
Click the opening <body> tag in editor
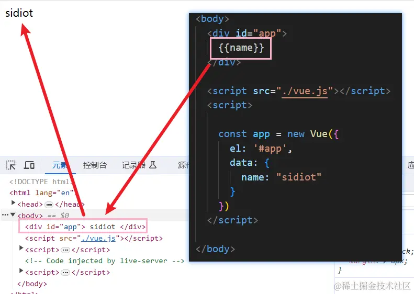tap(212, 19)
